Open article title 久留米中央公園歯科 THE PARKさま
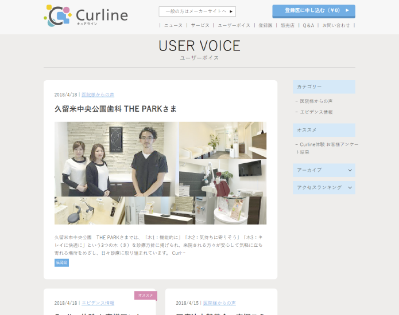 coord(115,109)
